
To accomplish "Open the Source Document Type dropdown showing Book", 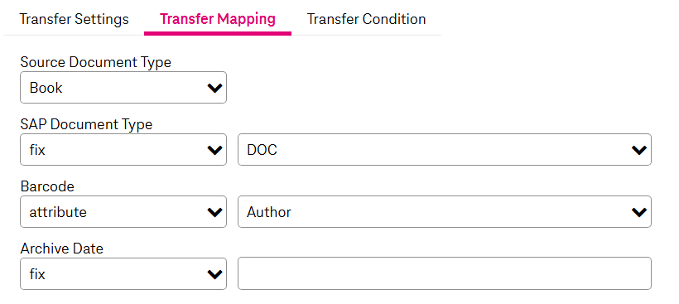I will pos(123,88).
